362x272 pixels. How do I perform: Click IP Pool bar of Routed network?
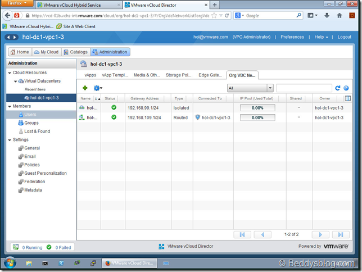[x=257, y=117]
